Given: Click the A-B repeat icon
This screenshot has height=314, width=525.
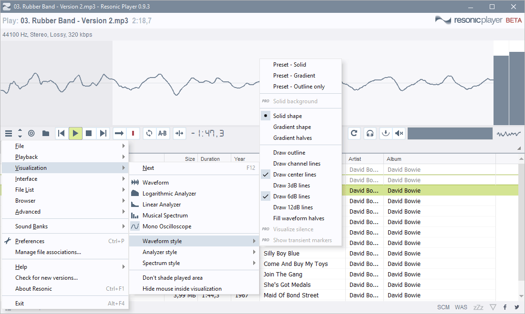Looking at the screenshot, I should (x=163, y=133).
